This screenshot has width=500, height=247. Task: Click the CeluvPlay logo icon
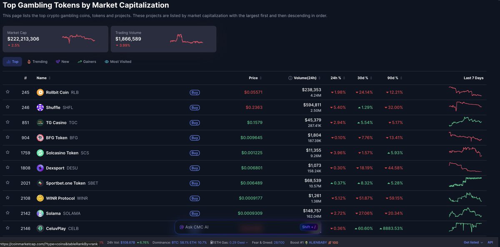point(40,228)
